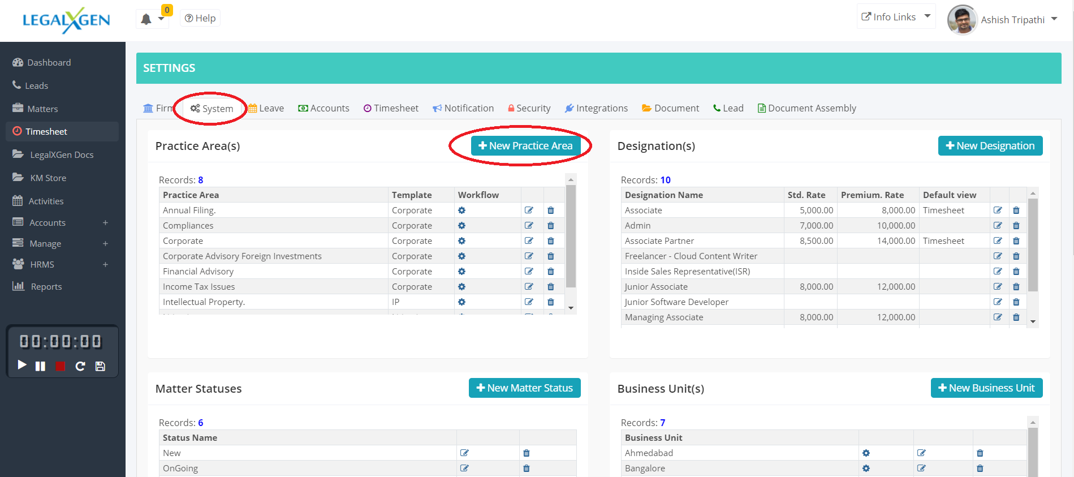Click the notification bell icon
The image size is (1074, 477).
[x=146, y=19]
